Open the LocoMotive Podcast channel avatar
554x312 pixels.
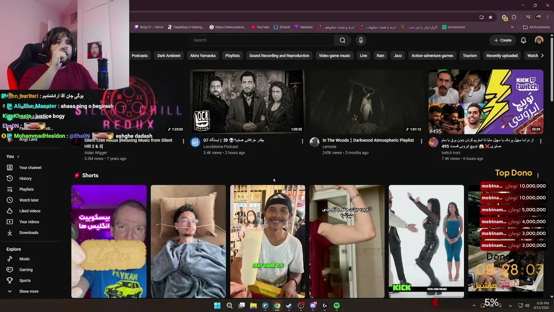point(196,142)
